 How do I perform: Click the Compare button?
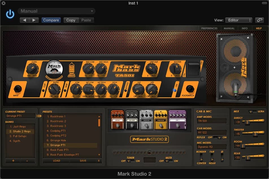point(51,20)
